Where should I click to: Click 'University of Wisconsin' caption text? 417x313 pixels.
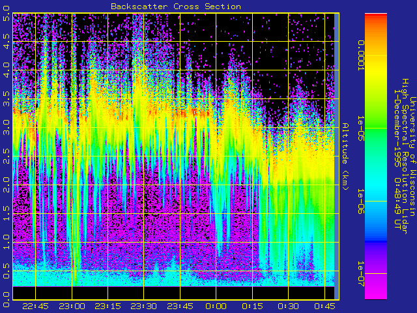(412, 156)
